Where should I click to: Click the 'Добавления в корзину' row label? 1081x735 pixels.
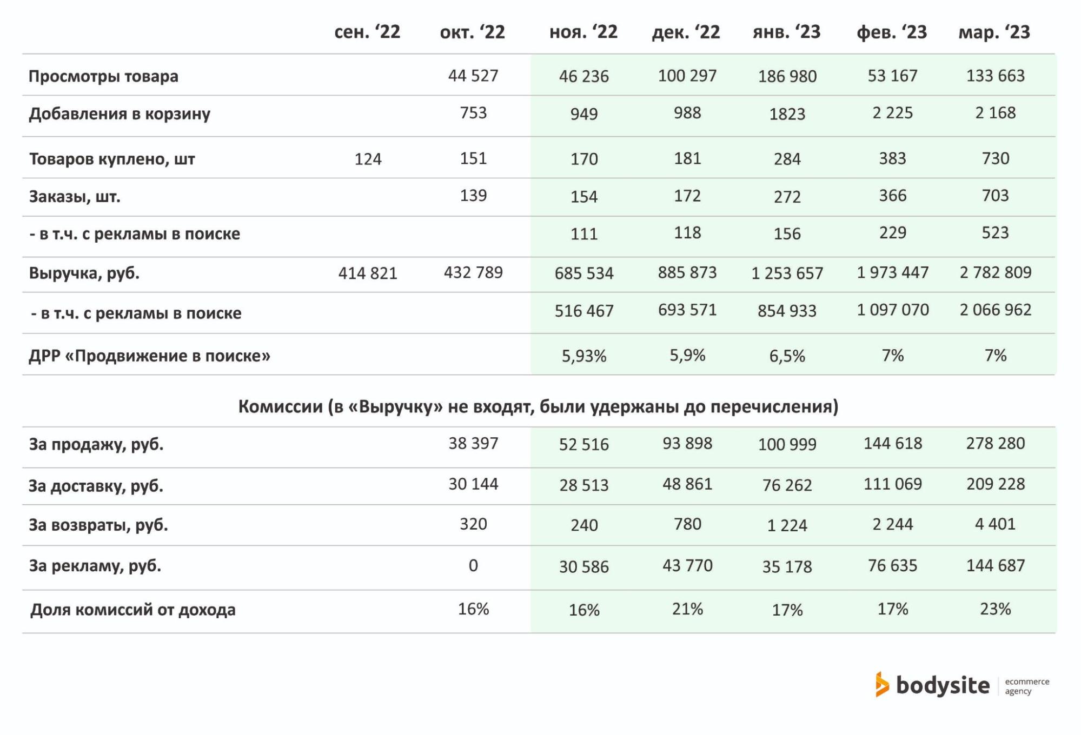(120, 114)
